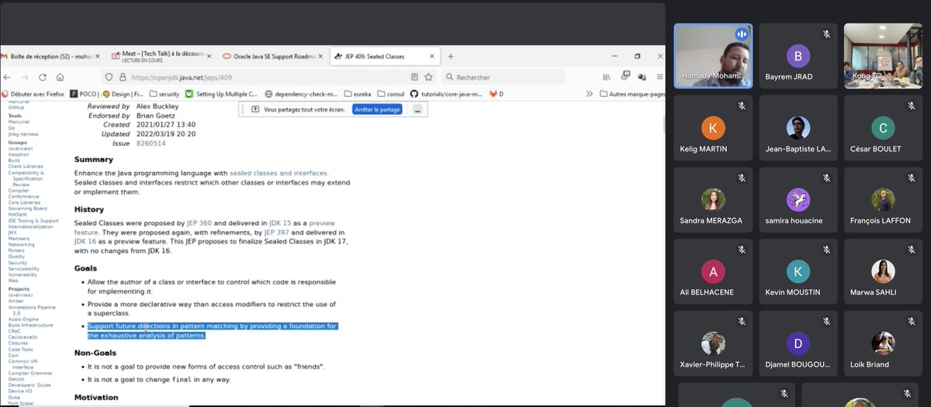931x407 pixels.
Task: Open the JEP 360 link
Action: tap(199, 222)
